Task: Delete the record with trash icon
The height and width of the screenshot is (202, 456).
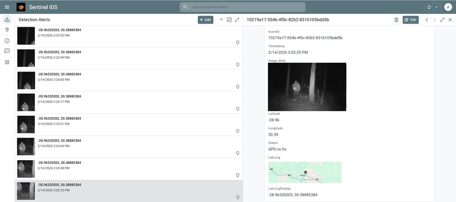Action: point(396,20)
